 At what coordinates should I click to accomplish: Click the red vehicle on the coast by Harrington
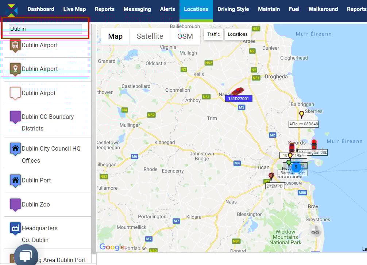[x=314, y=144]
